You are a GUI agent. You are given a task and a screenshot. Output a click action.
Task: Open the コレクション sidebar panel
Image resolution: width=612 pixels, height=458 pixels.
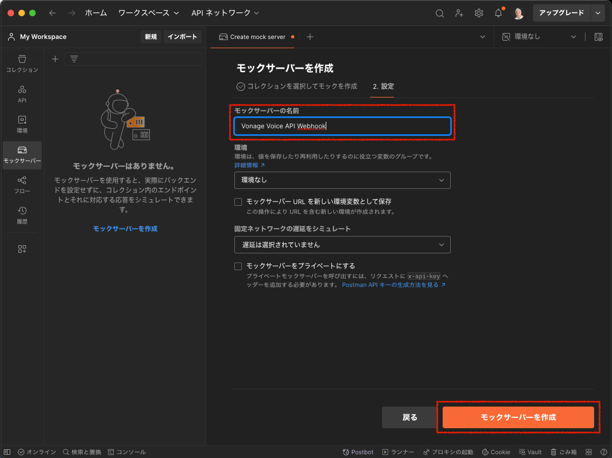coord(22,63)
